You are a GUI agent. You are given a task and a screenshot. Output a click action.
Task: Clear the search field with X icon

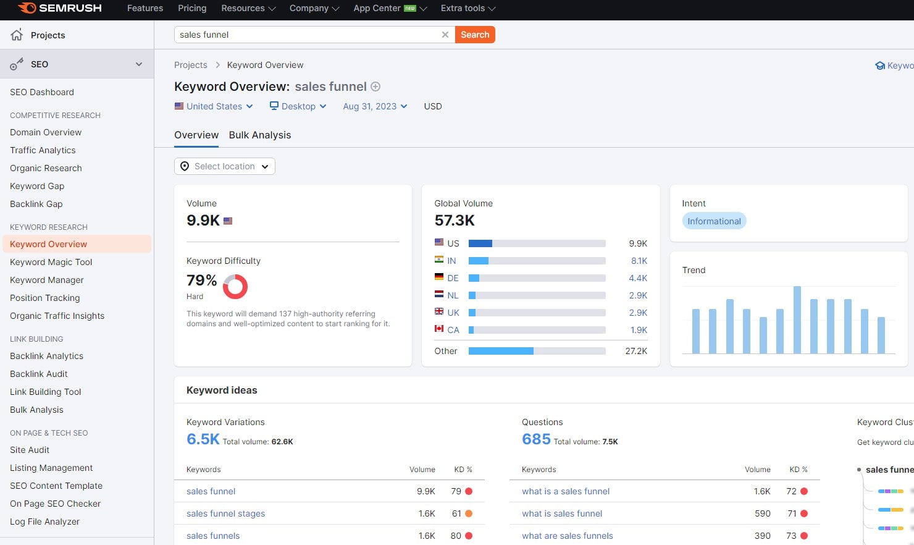pos(445,35)
